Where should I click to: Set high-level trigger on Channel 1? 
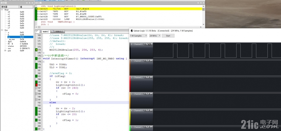[148, 61]
